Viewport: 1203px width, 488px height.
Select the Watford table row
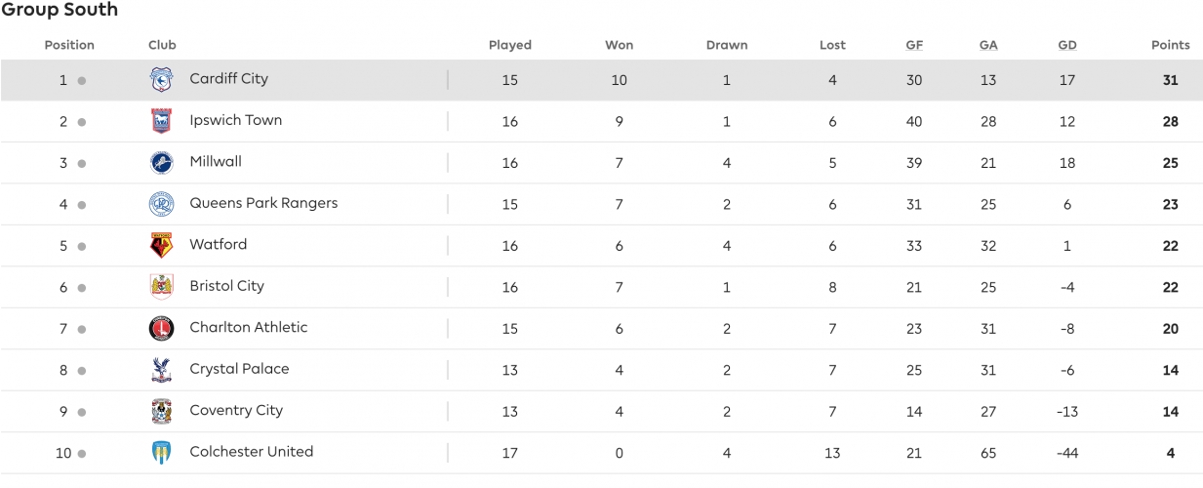pos(601,246)
